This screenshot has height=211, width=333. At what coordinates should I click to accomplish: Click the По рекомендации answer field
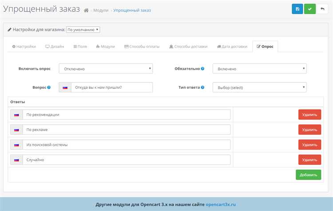point(127,115)
